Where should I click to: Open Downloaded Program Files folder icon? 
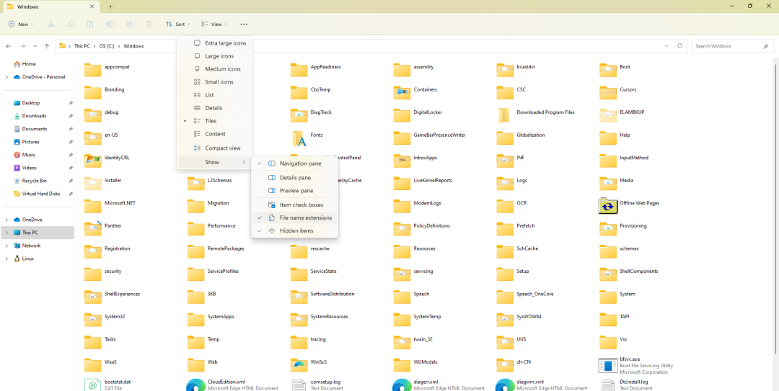point(503,115)
